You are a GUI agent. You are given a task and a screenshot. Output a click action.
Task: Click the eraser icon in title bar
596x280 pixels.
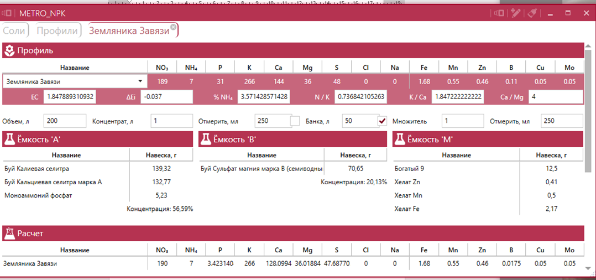tap(532, 13)
